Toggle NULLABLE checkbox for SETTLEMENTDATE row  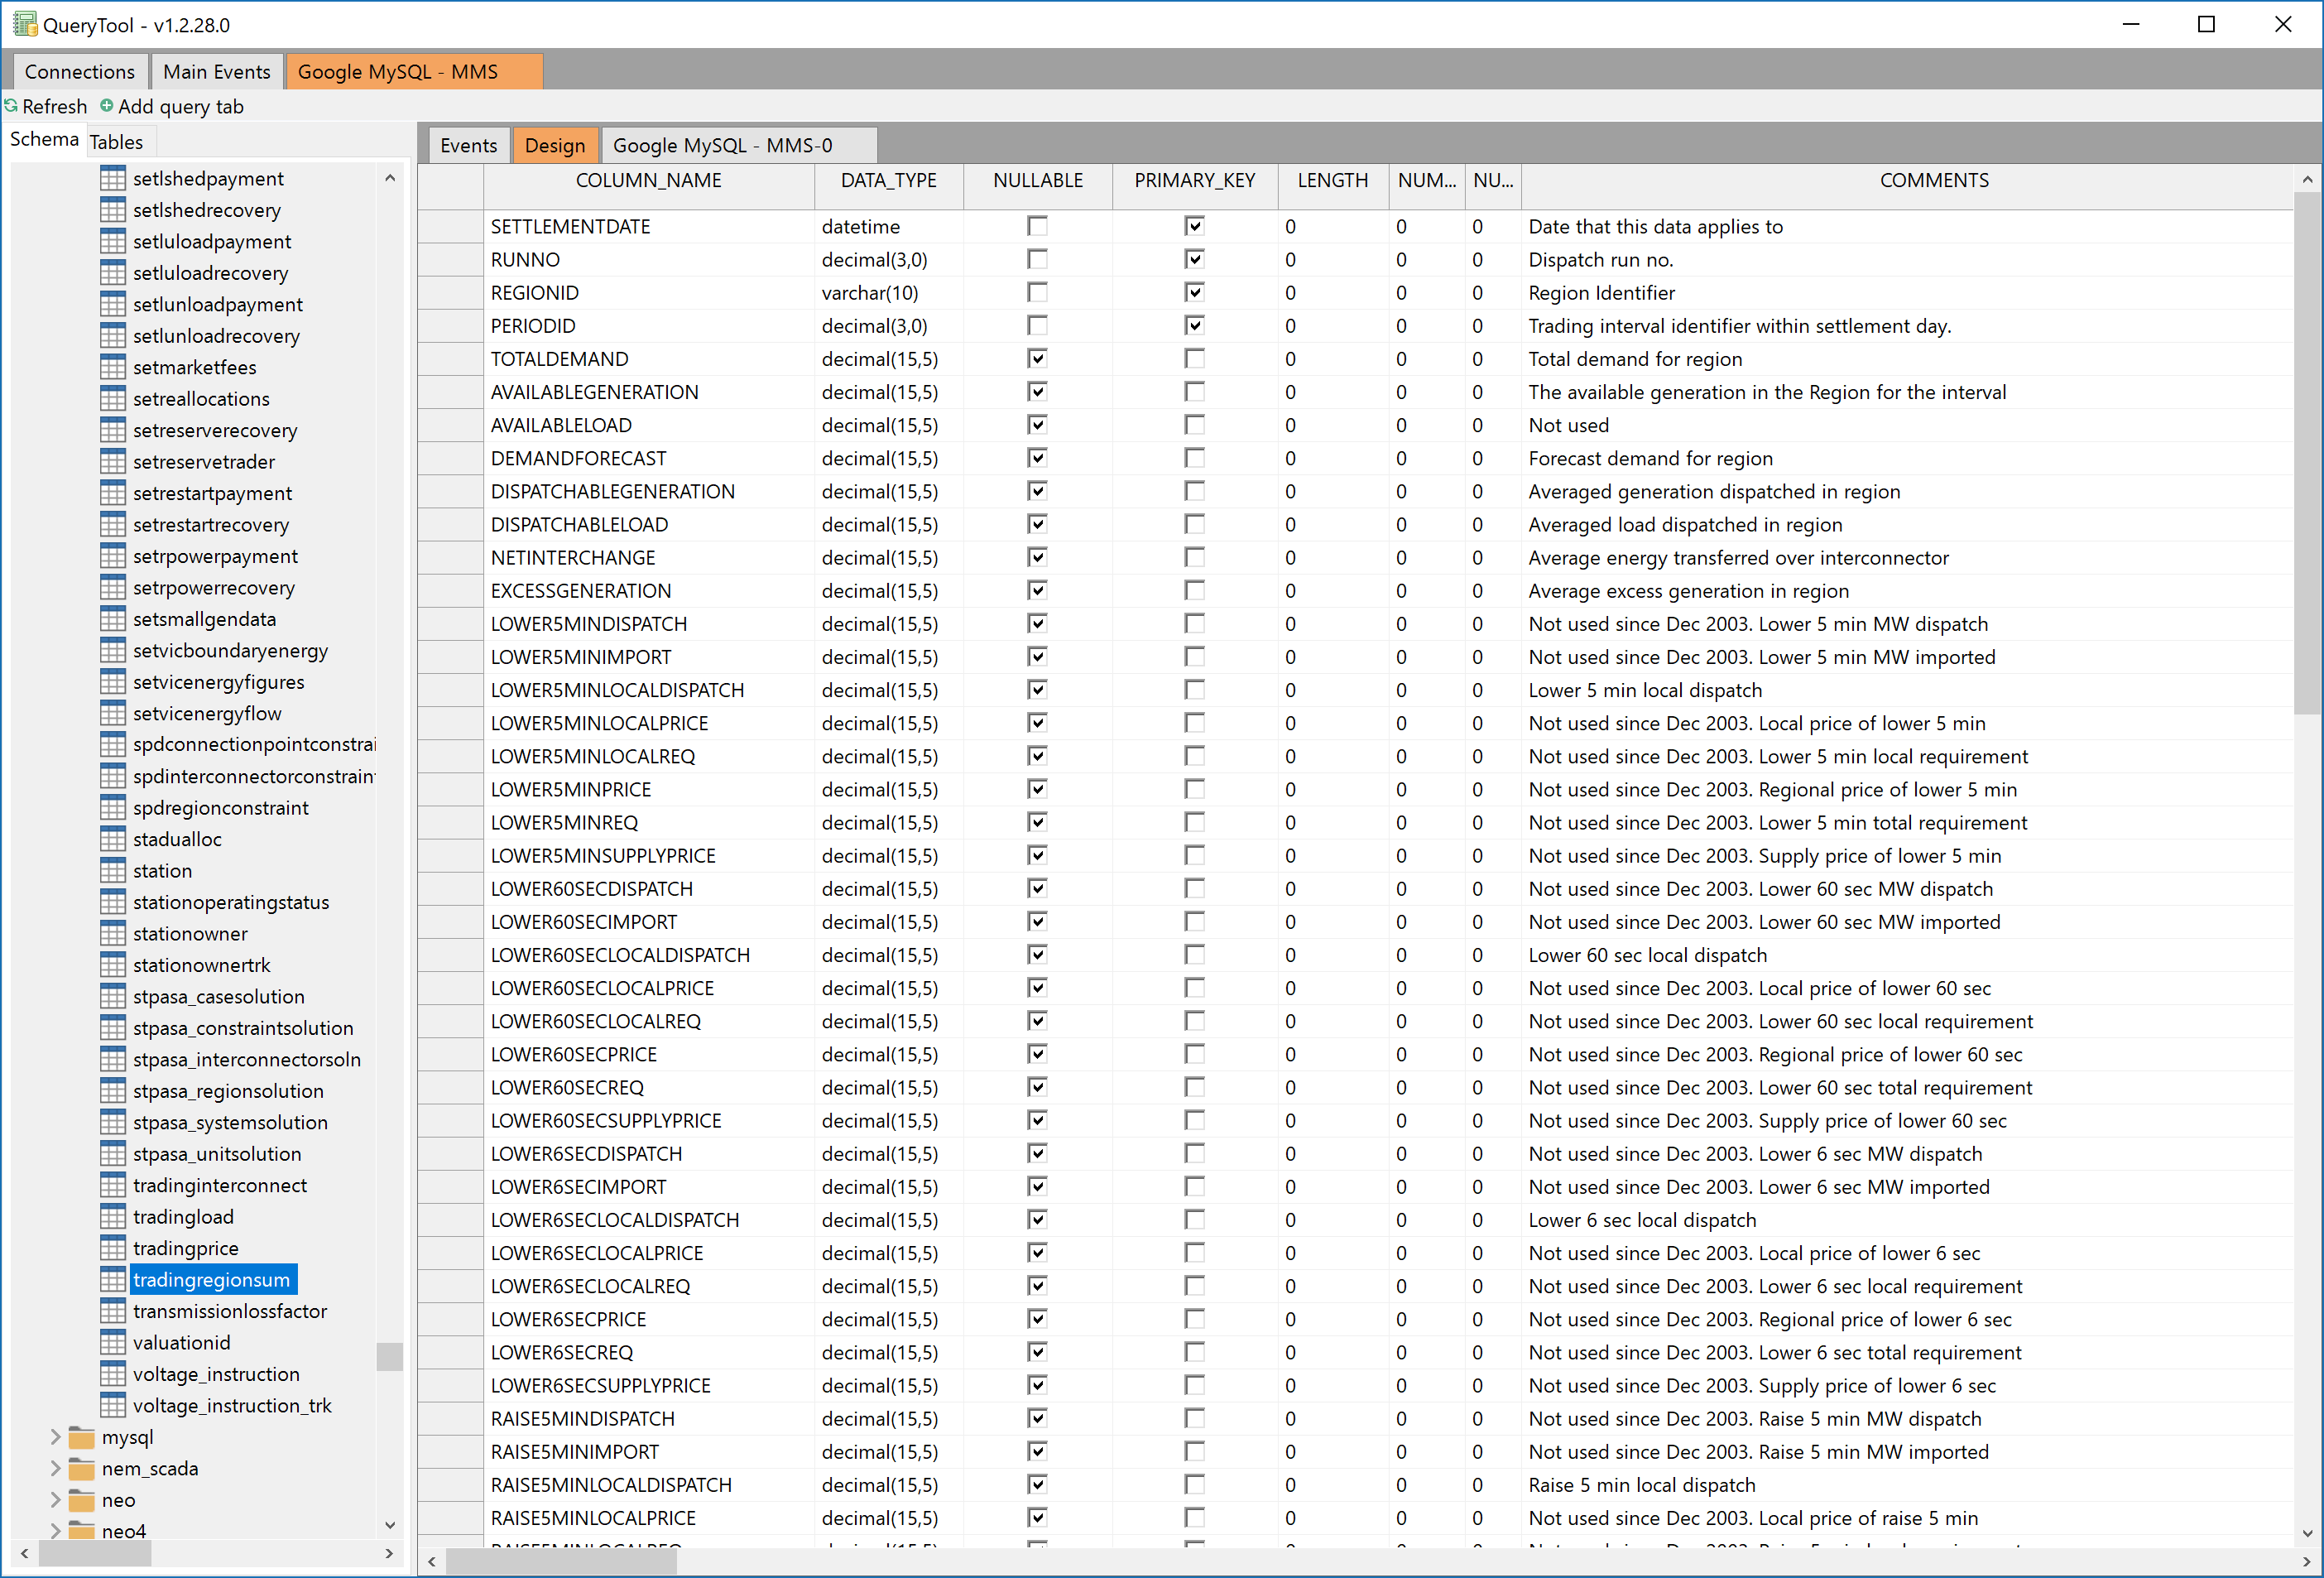[x=1037, y=226]
